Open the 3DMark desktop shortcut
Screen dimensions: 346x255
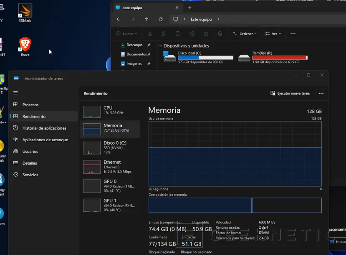(x=25, y=12)
